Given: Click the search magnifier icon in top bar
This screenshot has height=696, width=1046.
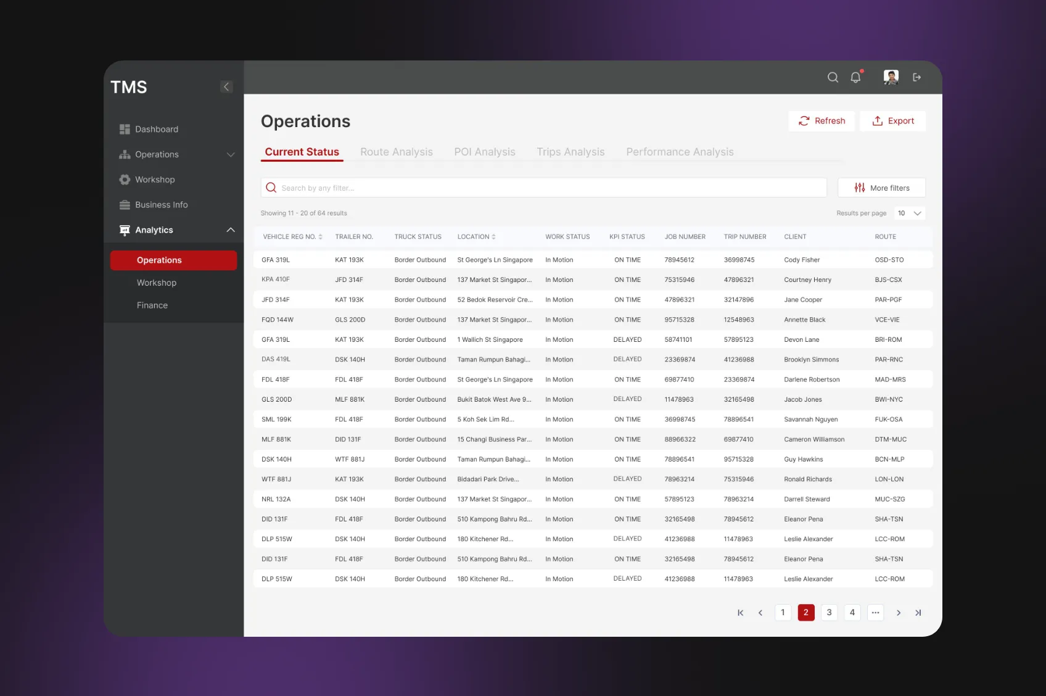Looking at the screenshot, I should tap(833, 77).
